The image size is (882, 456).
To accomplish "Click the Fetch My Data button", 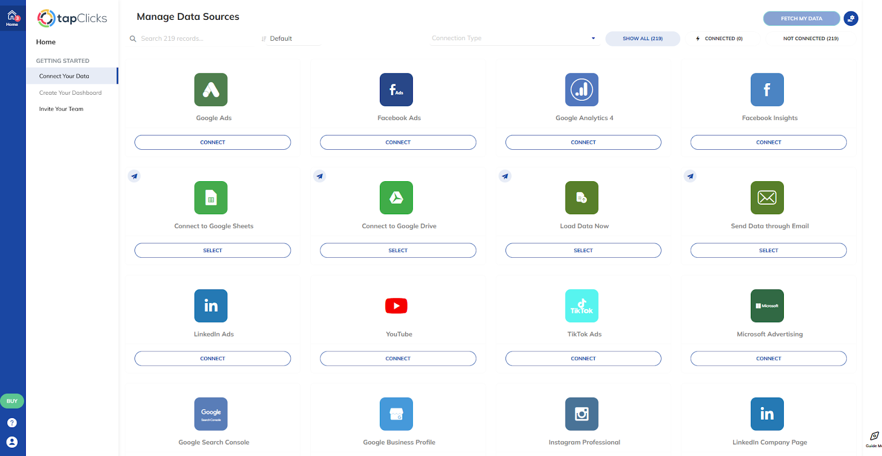I will (802, 18).
